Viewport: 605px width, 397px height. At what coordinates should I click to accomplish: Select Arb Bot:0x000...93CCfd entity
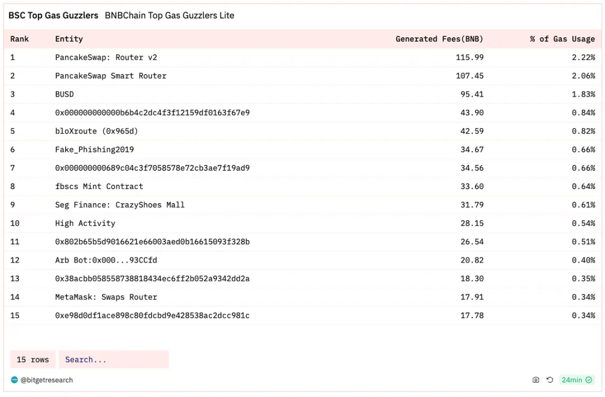click(x=106, y=260)
